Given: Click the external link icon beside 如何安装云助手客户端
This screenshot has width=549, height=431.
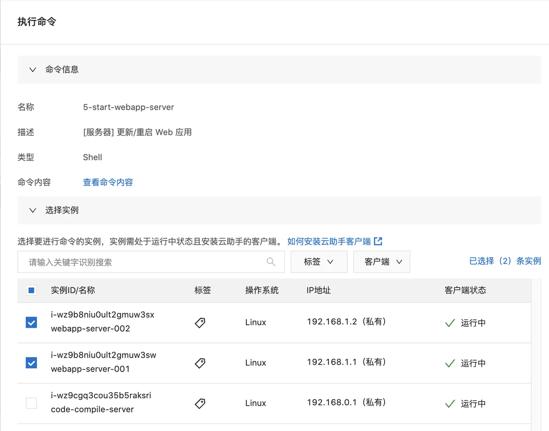Looking at the screenshot, I should [378, 241].
